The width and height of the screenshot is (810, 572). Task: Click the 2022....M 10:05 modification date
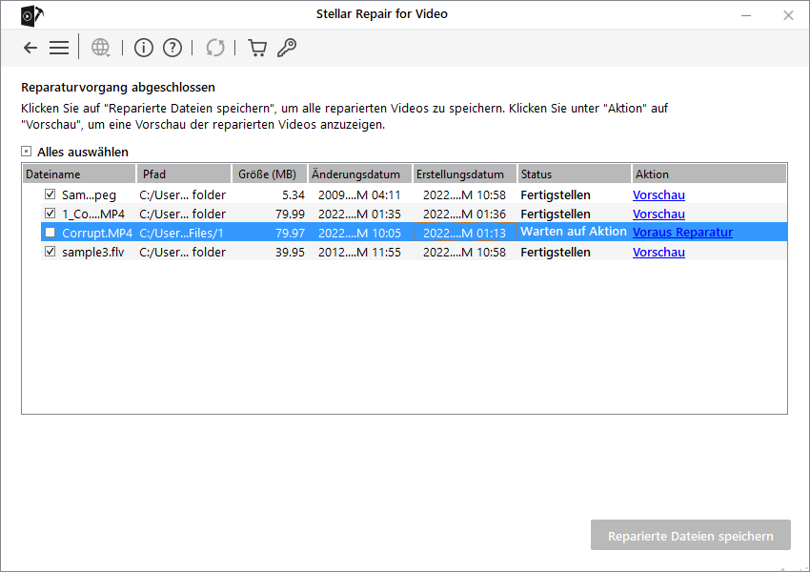click(x=359, y=233)
